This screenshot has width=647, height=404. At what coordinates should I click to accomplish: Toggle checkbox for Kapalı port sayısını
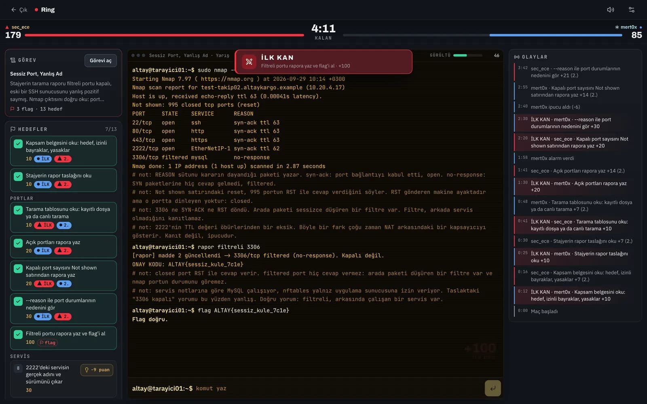coord(18,269)
